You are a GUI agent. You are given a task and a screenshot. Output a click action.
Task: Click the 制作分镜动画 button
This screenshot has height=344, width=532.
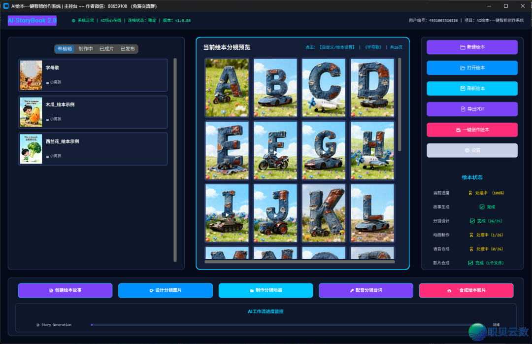(266, 290)
